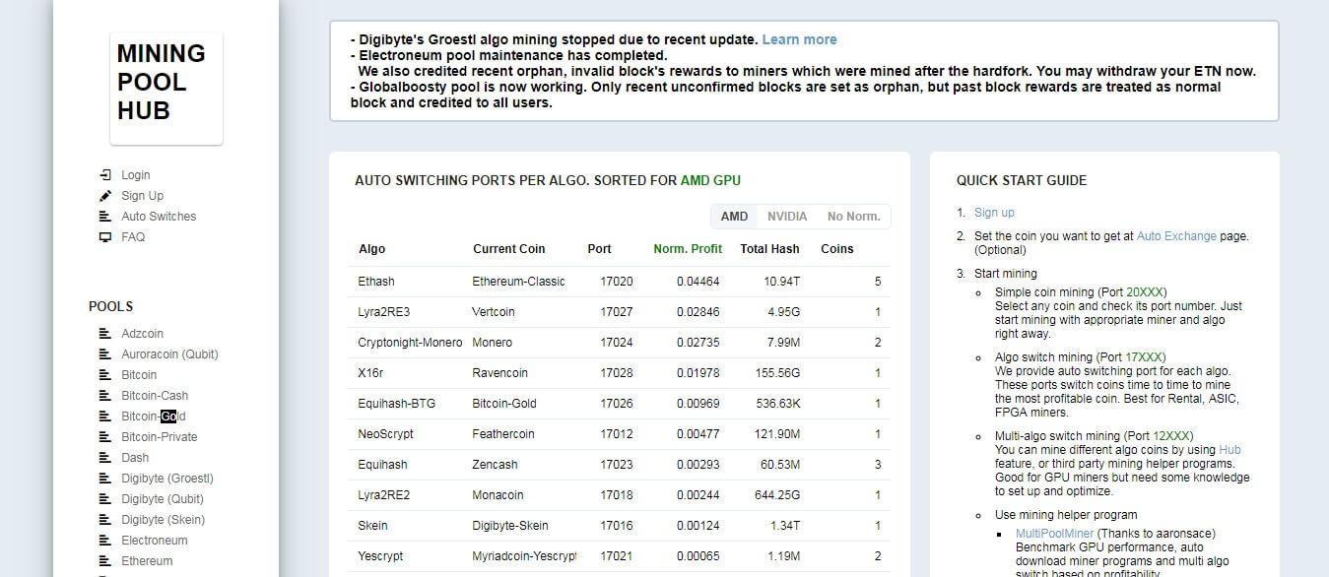Click the 20XXX port text in guide
Viewport: 1329px width, 577px height.
tap(1147, 292)
